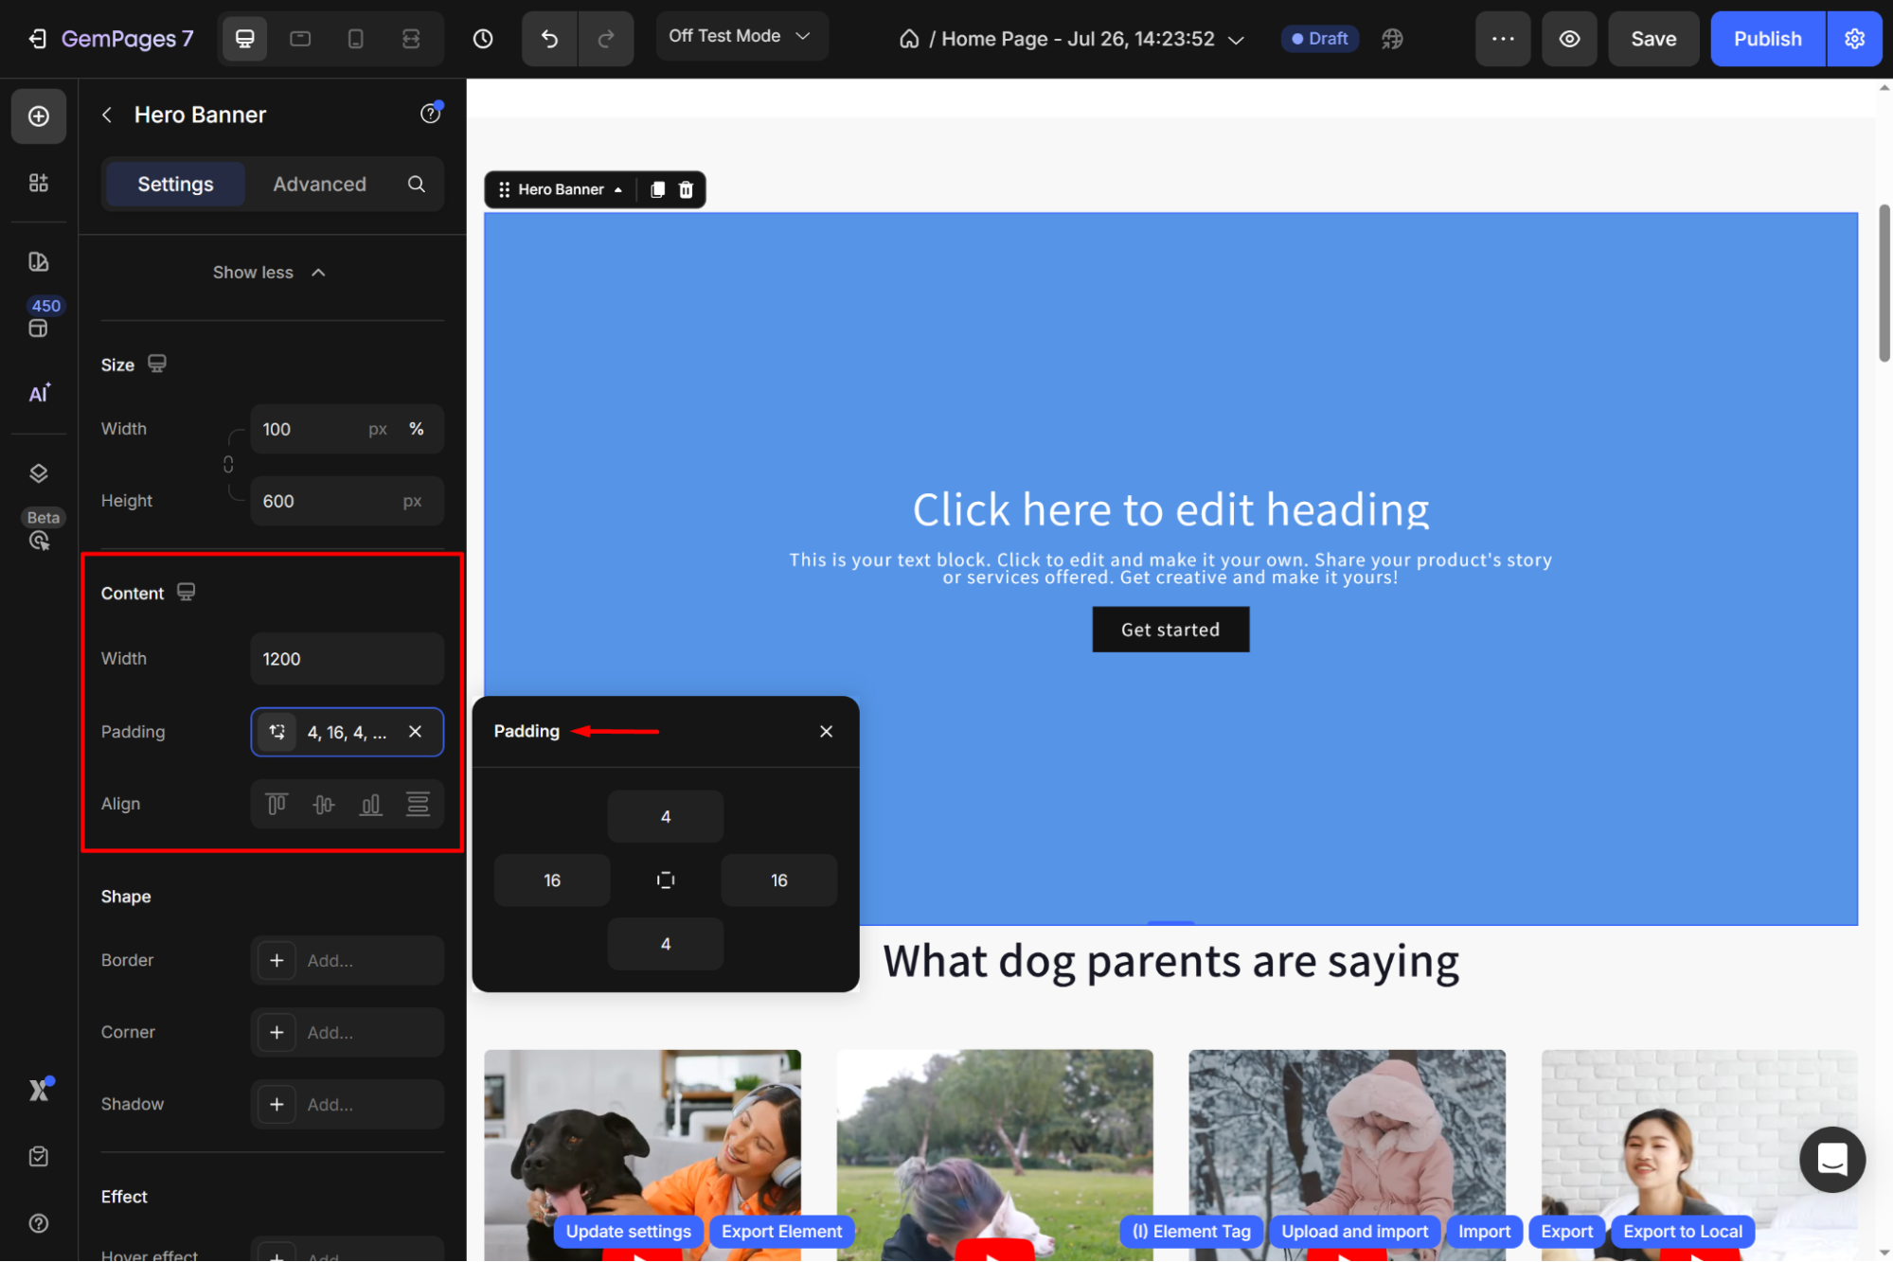The width and height of the screenshot is (1893, 1262).
Task: Toggle linked padding sides center icon
Action: tap(665, 880)
